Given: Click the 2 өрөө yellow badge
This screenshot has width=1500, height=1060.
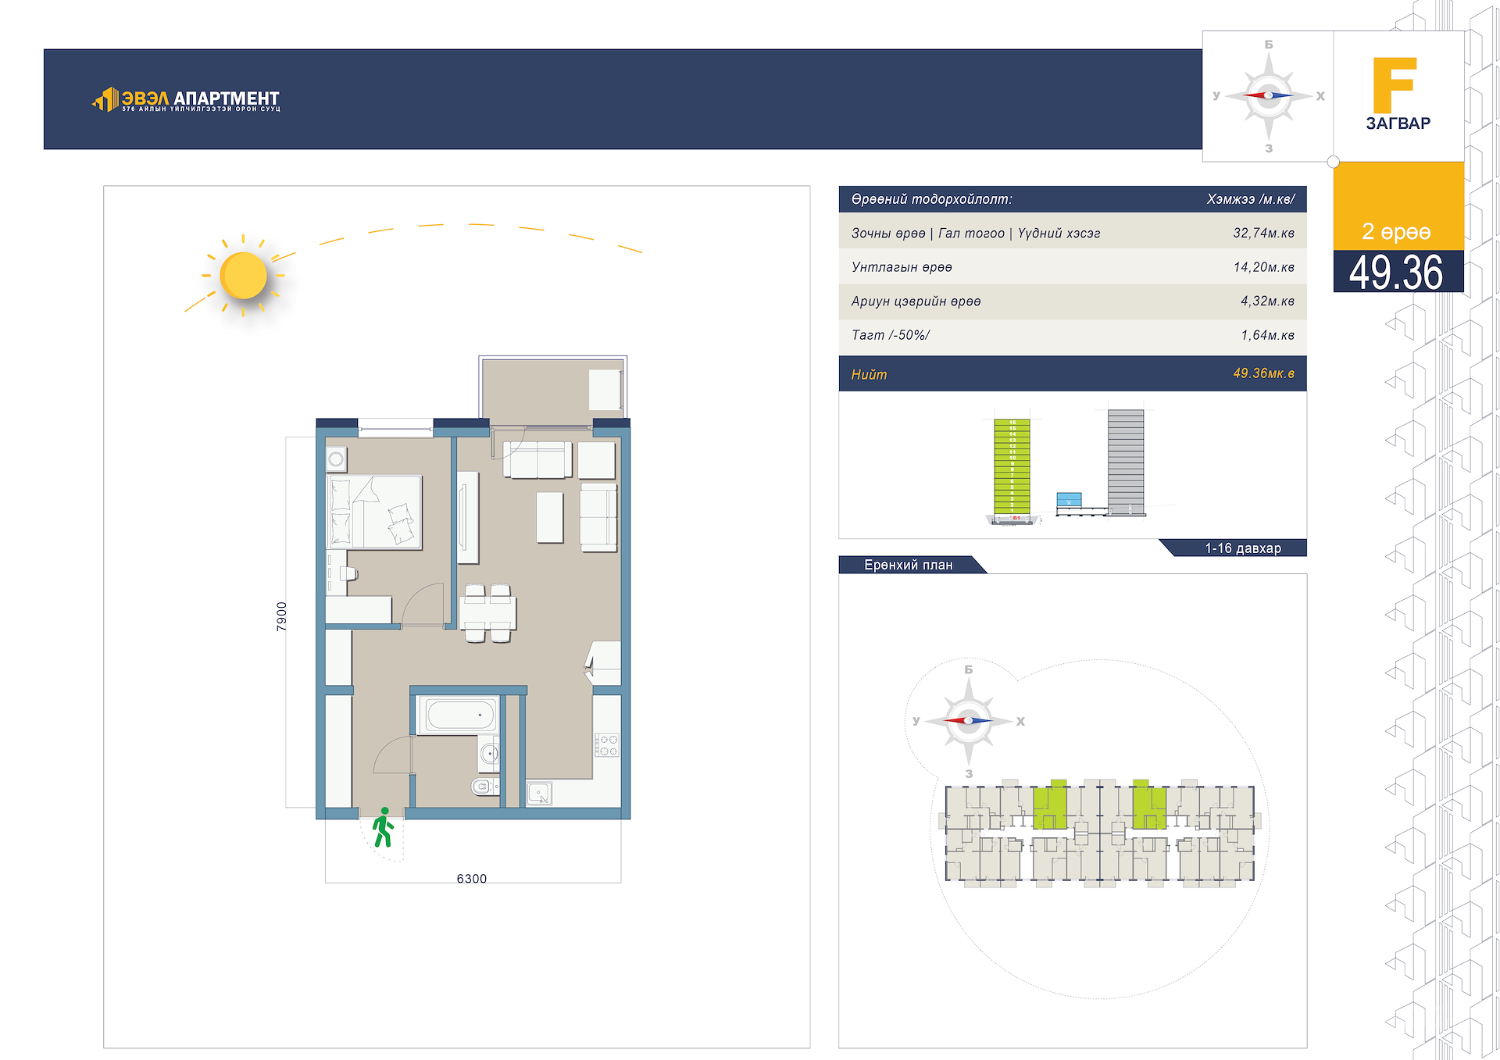Looking at the screenshot, I should click(1398, 206).
